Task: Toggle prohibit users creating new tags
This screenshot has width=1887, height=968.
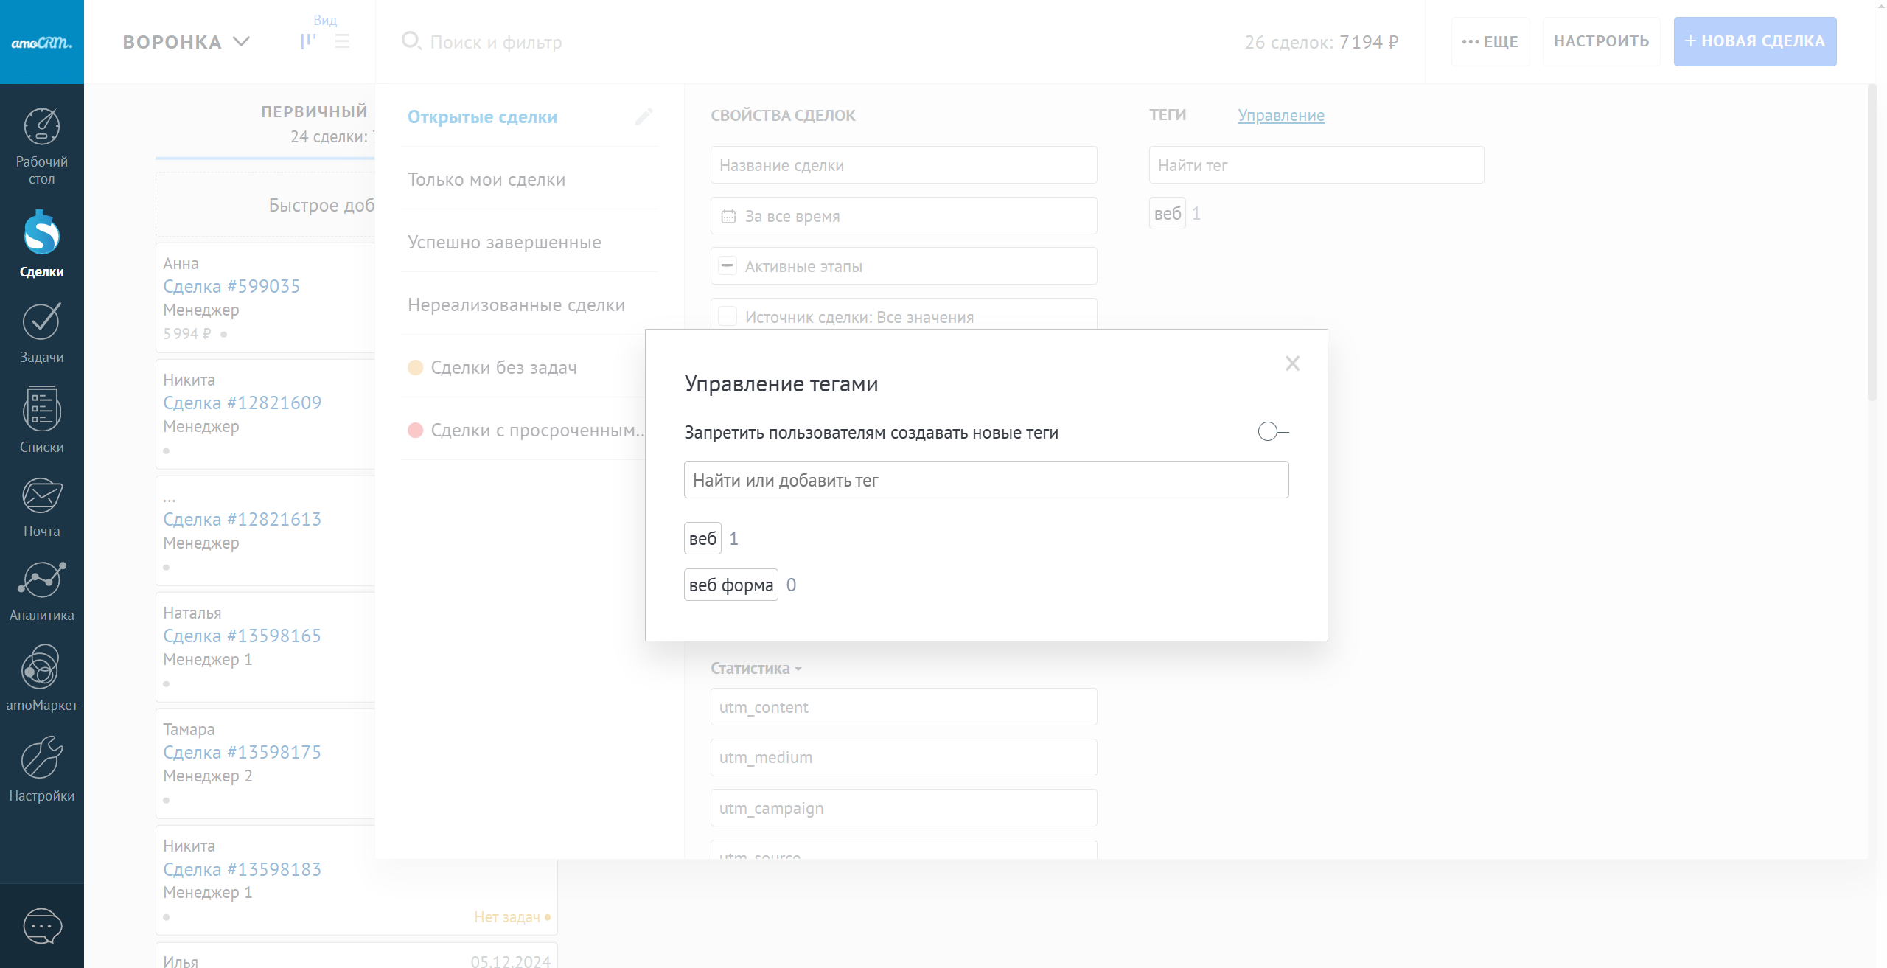Action: point(1272,431)
